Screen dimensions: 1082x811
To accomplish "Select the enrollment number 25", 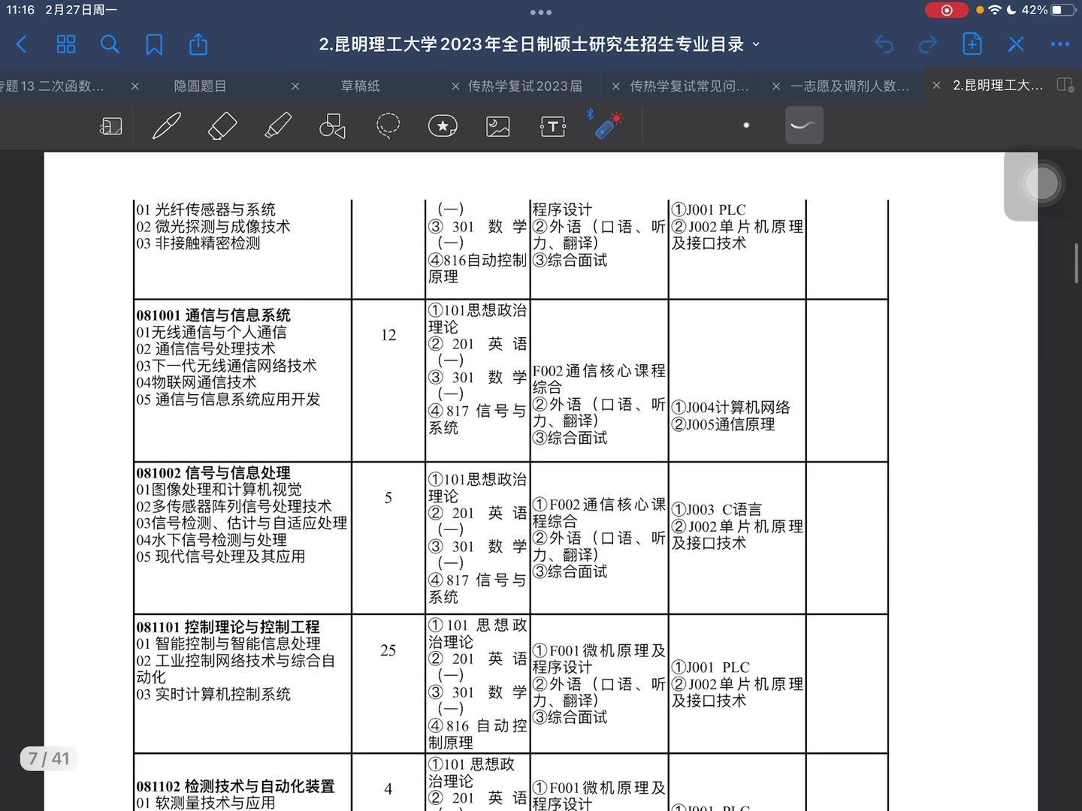I will tap(388, 650).
